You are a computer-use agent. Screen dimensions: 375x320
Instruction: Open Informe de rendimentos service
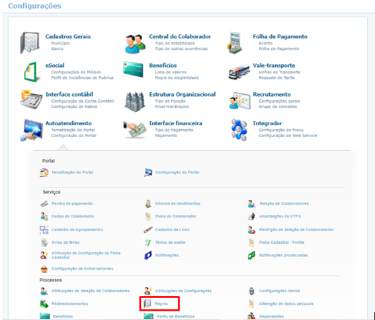(x=178, y=203)
